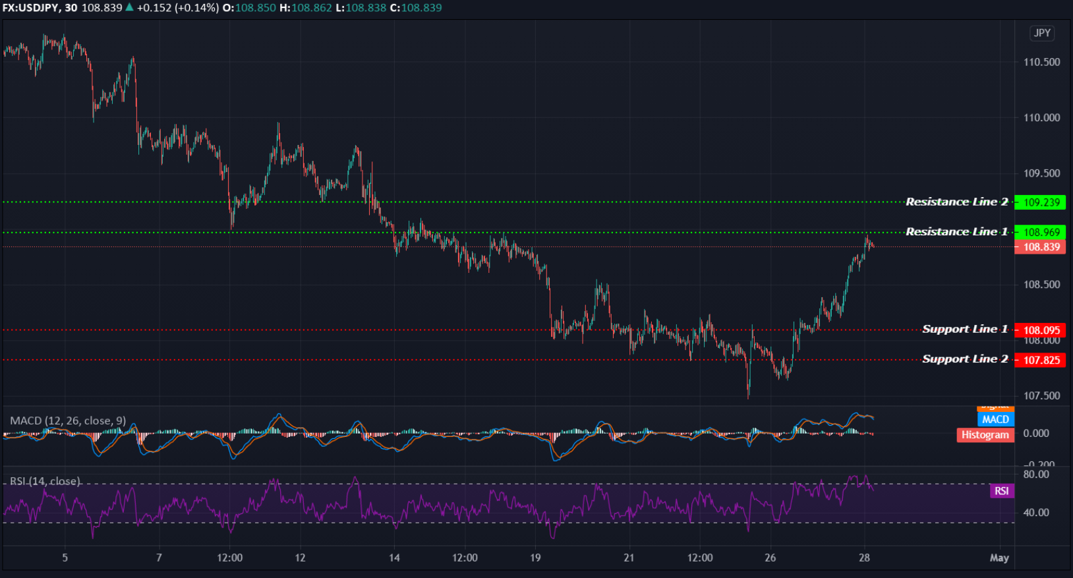
Task: Click the red Histogram scale label
Action: pyautogui.click(x=985, y=435)
